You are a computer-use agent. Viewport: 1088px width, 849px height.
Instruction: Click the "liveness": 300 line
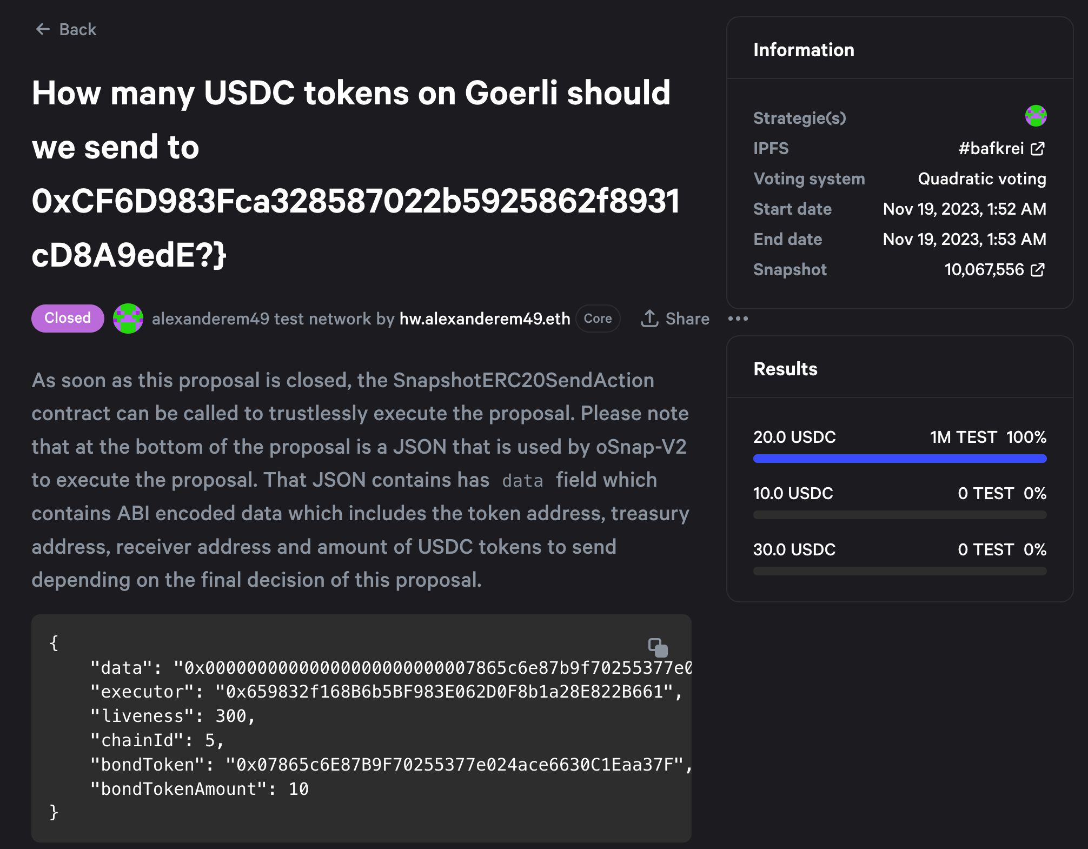(173, 716)
